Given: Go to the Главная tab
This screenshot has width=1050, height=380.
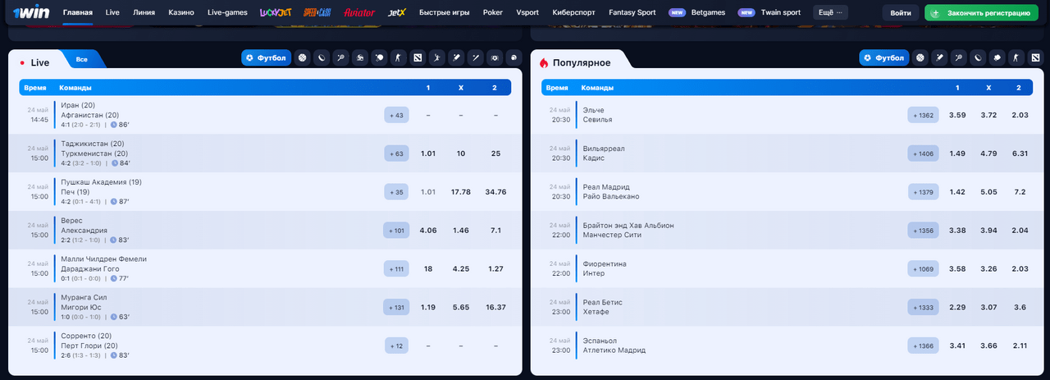Looking at the screenshot, I should tap(77, 13).
